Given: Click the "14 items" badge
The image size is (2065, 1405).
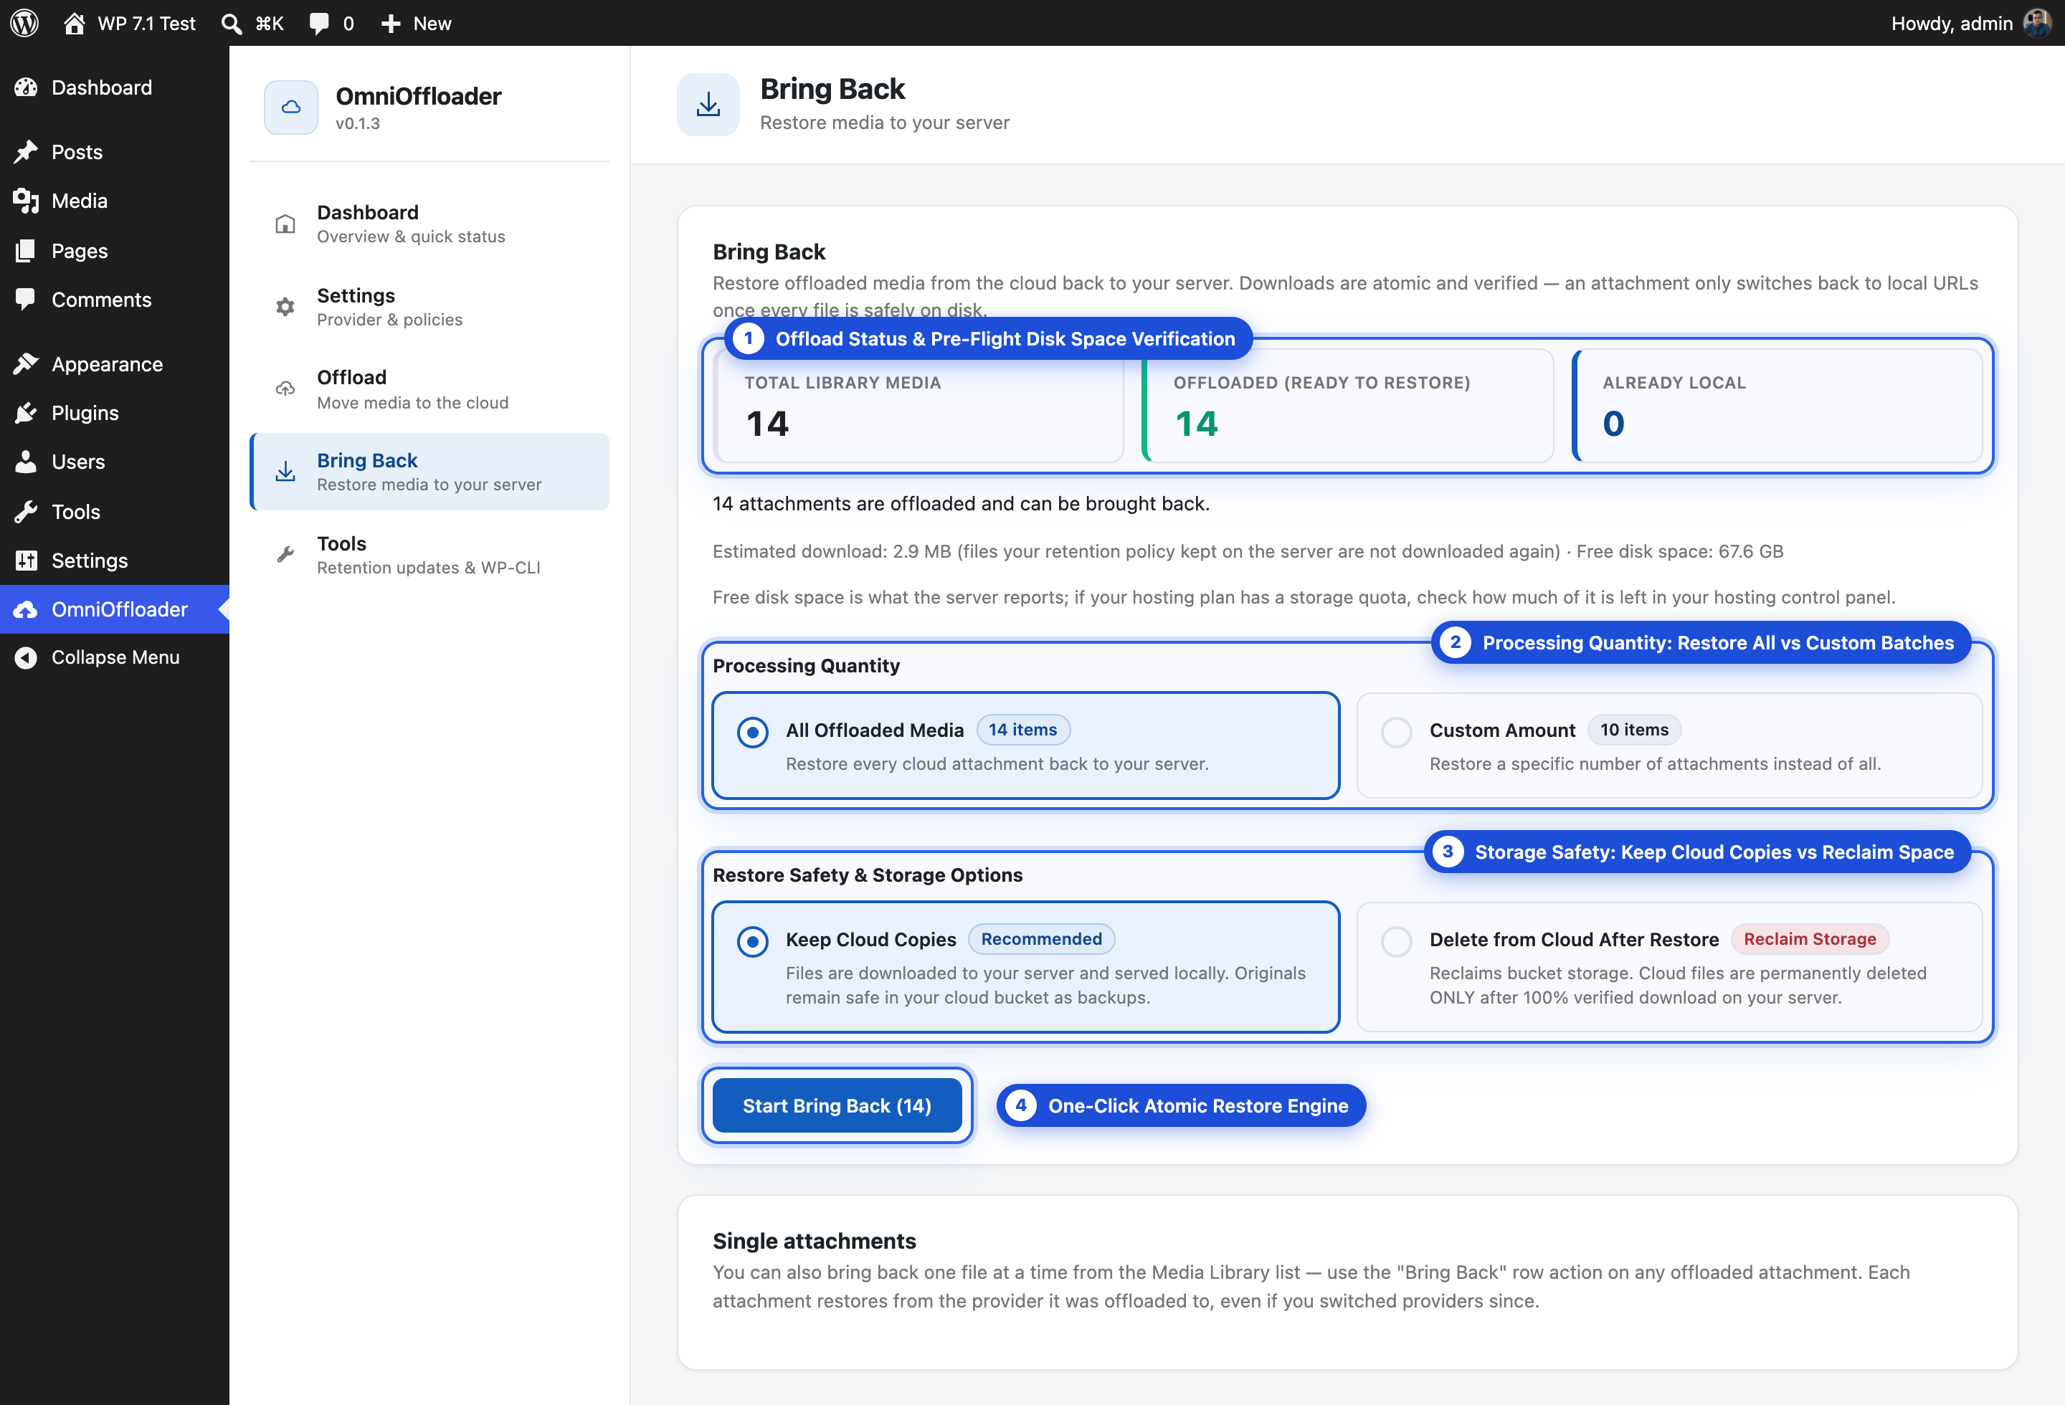Looking at the screenshot, I should (x=1022, y=730).
